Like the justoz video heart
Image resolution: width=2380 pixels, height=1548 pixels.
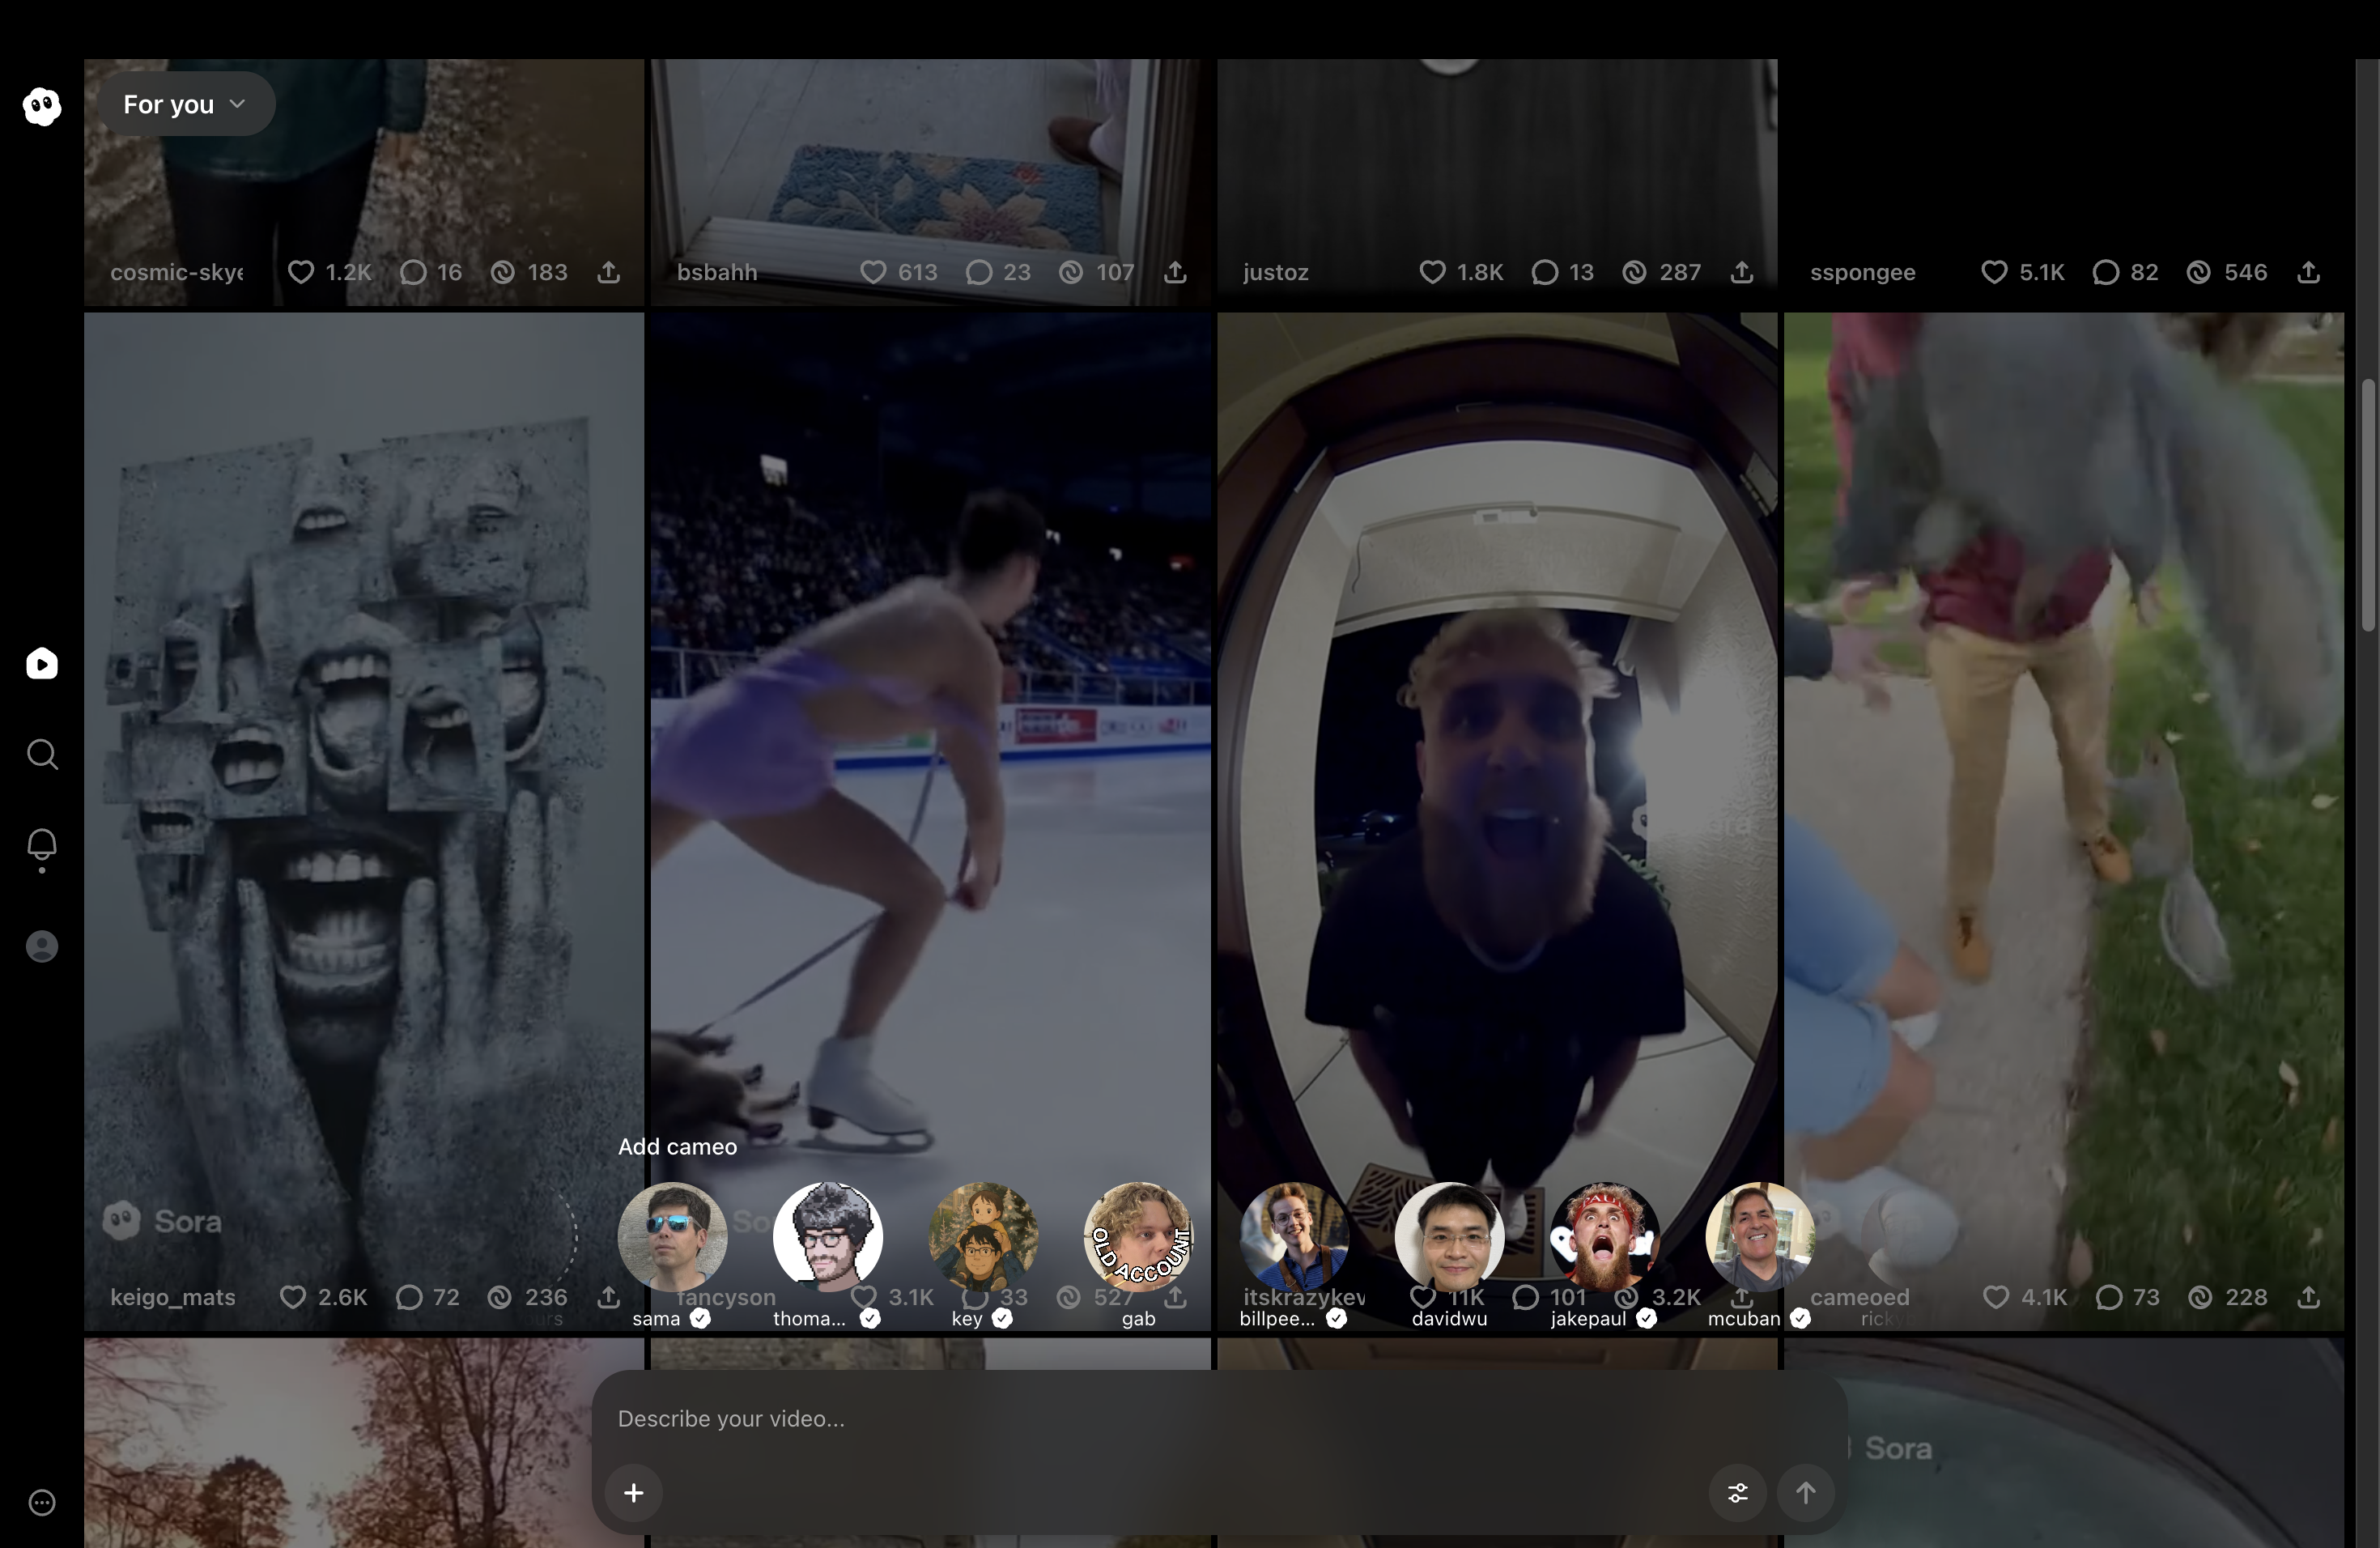coord(1432,272)
